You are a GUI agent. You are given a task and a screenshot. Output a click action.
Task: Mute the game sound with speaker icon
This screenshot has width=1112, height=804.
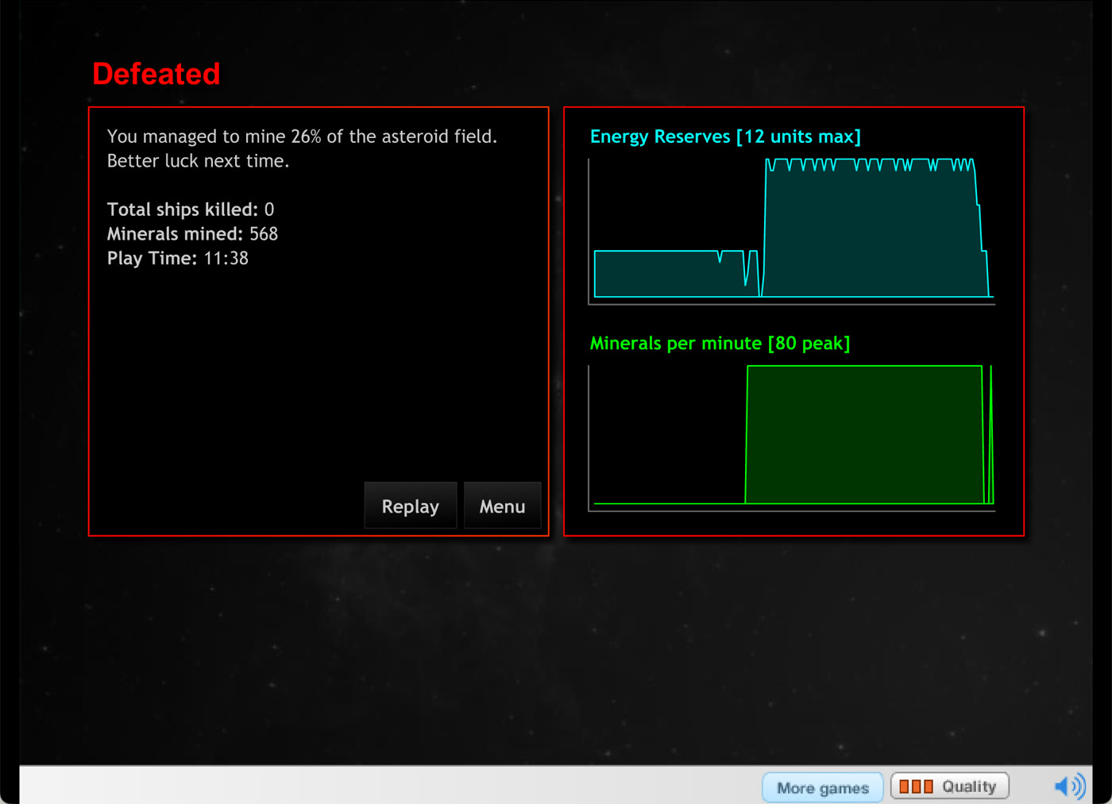point(1069,786)
